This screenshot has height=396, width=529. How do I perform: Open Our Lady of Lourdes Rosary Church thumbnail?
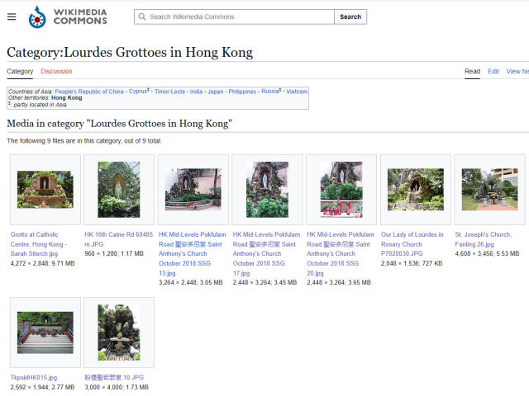[416, 190]
